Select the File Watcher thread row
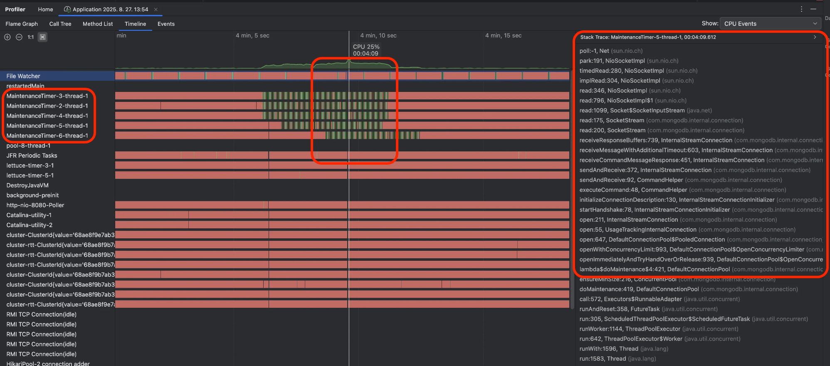Screen dimensions: 830x366 [x=23, y=76]
